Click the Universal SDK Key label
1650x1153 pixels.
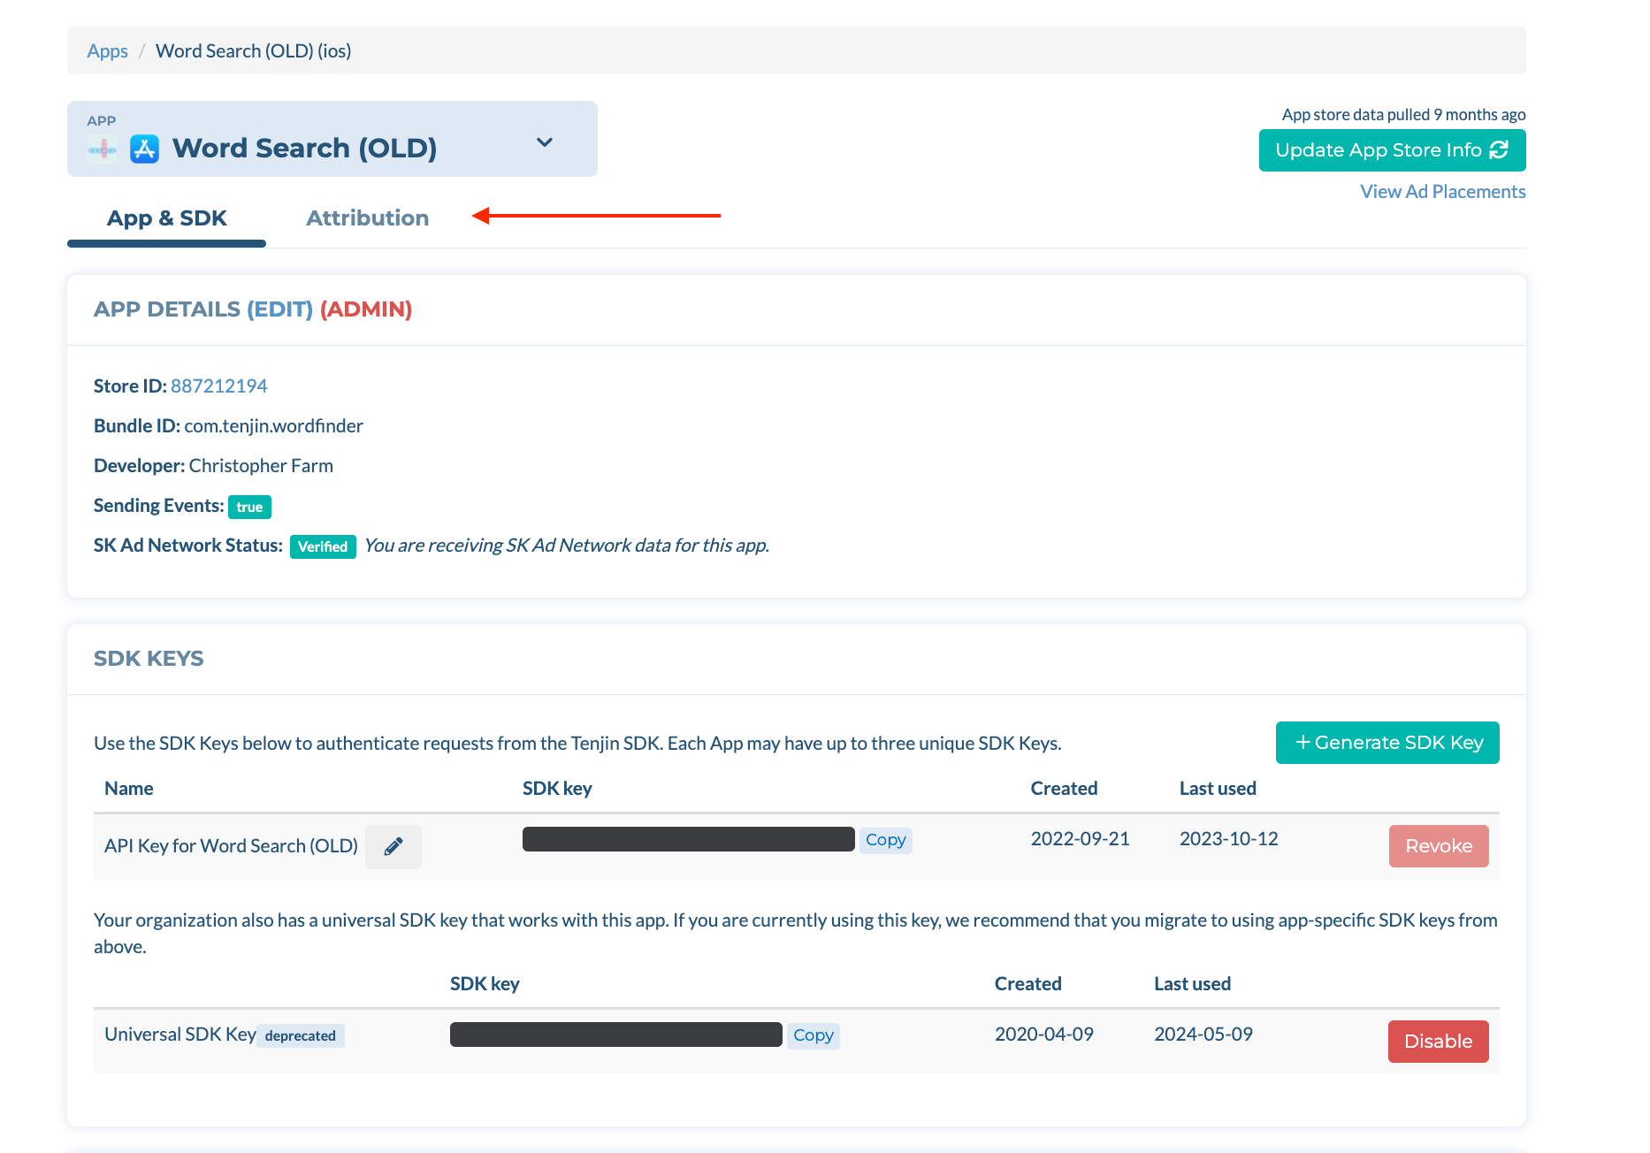(180, 1035)
